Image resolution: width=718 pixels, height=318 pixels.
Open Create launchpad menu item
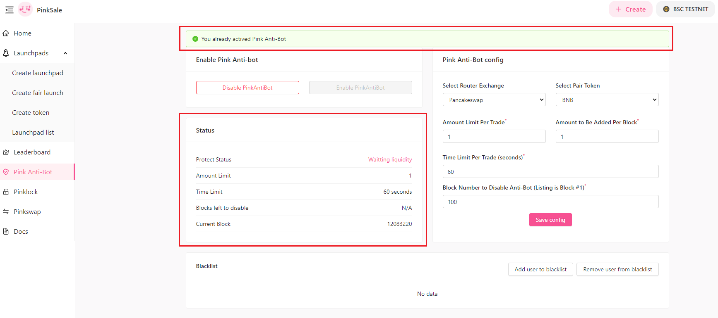point(37,73)
